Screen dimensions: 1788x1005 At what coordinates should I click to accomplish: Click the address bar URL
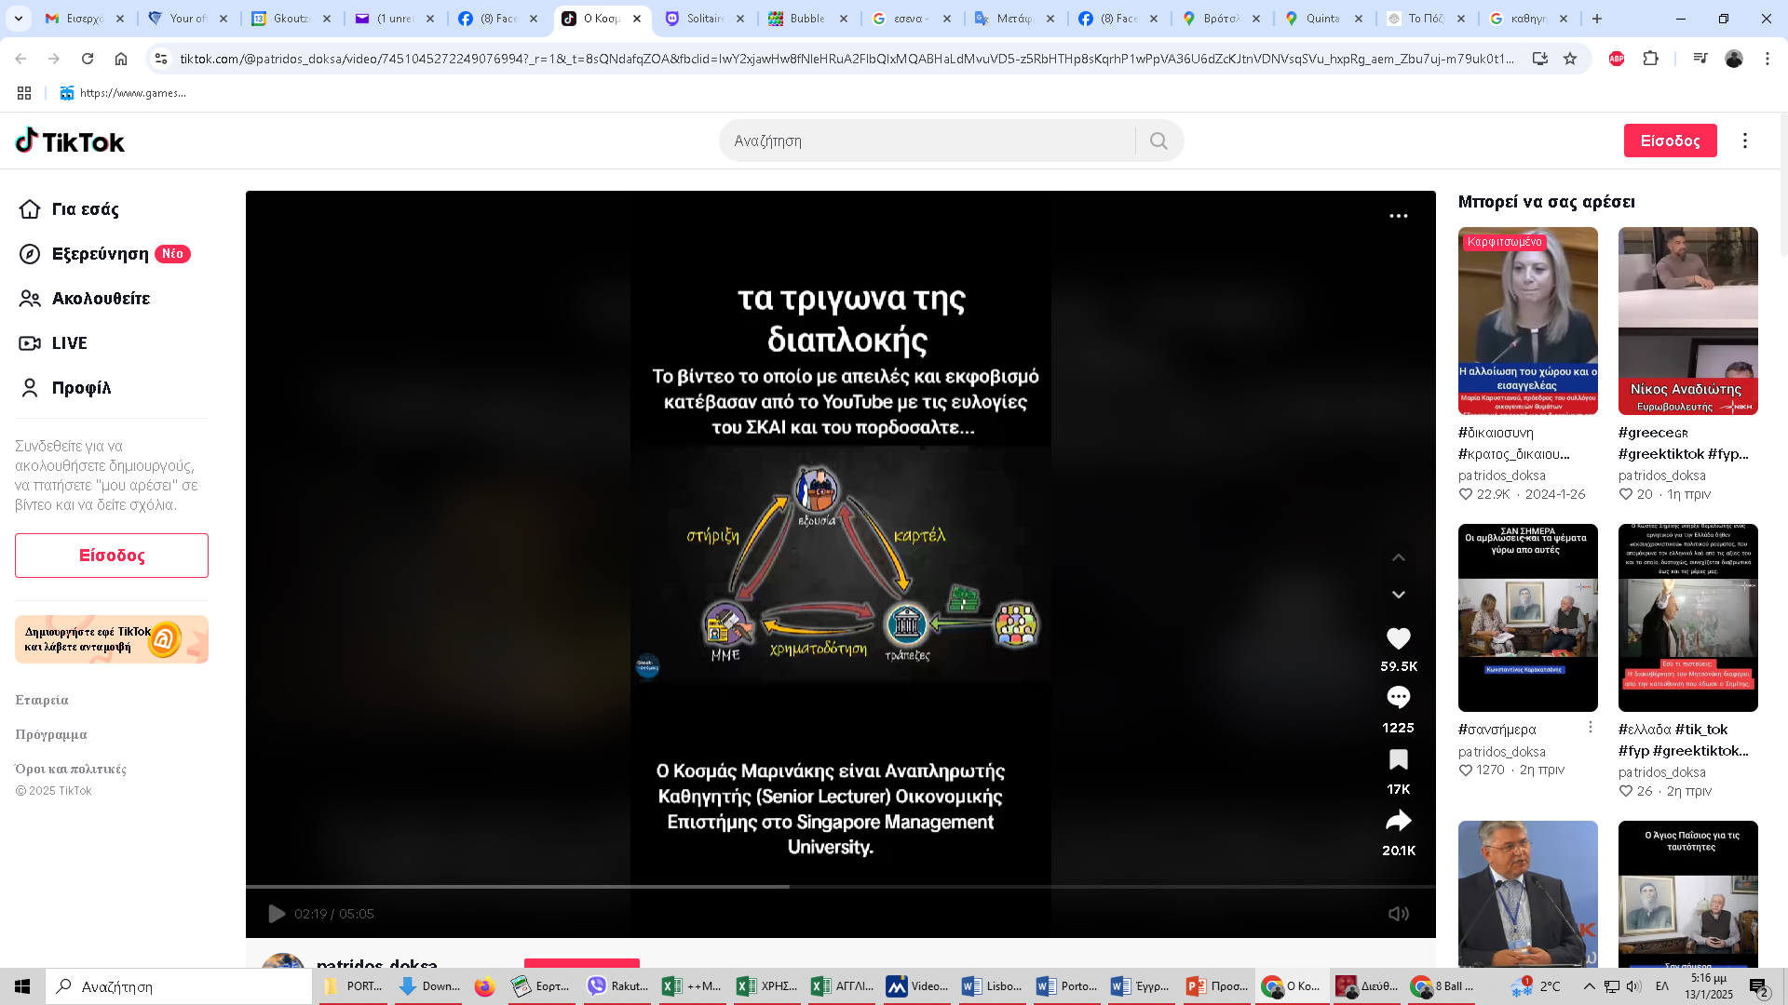(x=847, y=59)
